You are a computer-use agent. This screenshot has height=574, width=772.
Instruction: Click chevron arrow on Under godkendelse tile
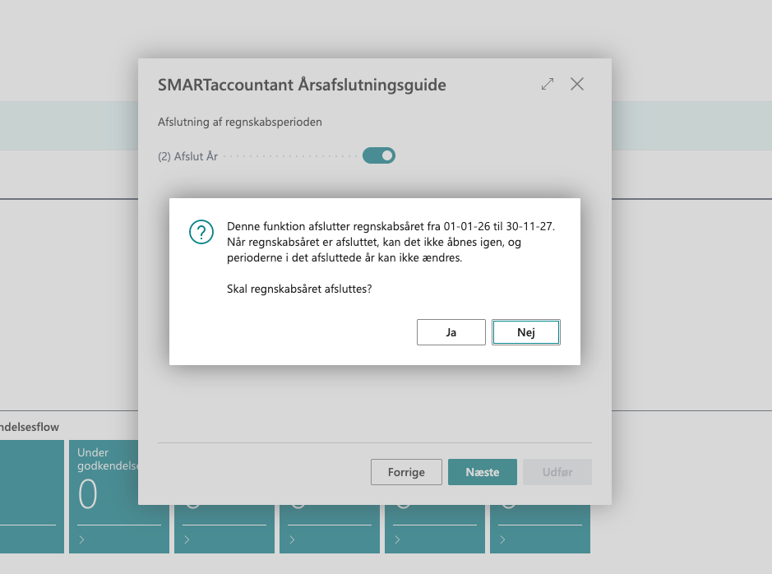pyautogui.click(x=82, y=539)
